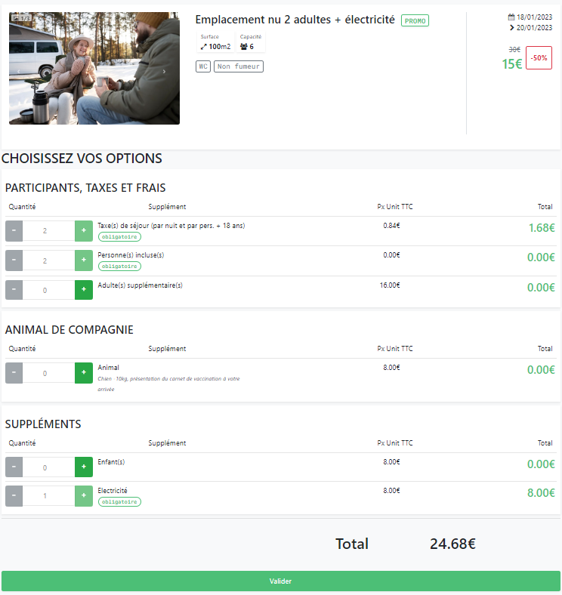Show next photo using right carousel arrow

165,71
